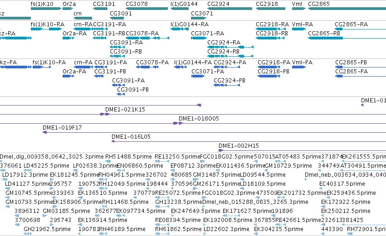Select transcript label Or2a-RA
Viewport: 386px width, 236px height.
point(74,34)
